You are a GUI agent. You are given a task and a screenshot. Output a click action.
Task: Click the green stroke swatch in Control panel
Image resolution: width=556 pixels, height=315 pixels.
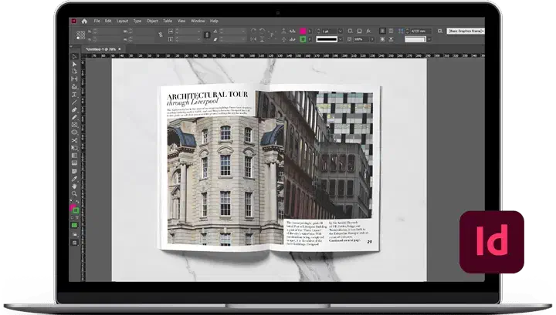(303, 39)
